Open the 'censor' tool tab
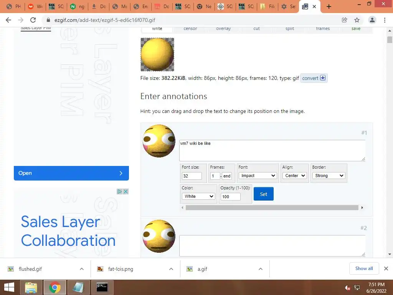393x295 pixels. coord(190,29)
